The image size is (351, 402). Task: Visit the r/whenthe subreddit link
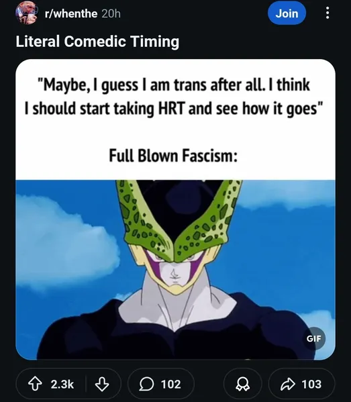(71, 13)
